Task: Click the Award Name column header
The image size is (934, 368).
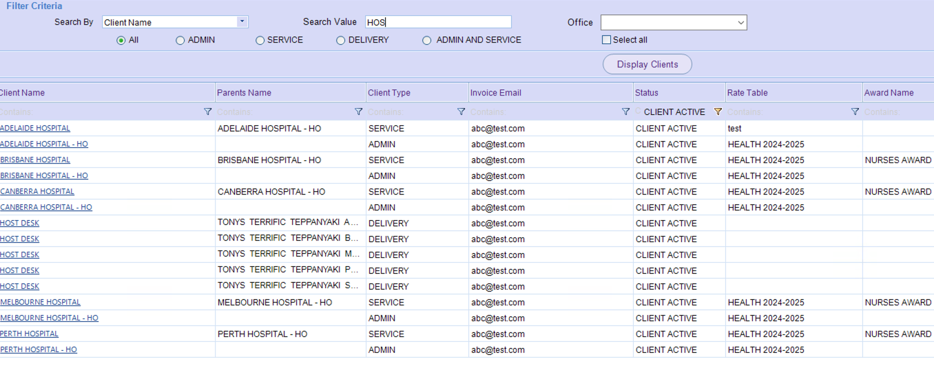Action: (889, 93)
